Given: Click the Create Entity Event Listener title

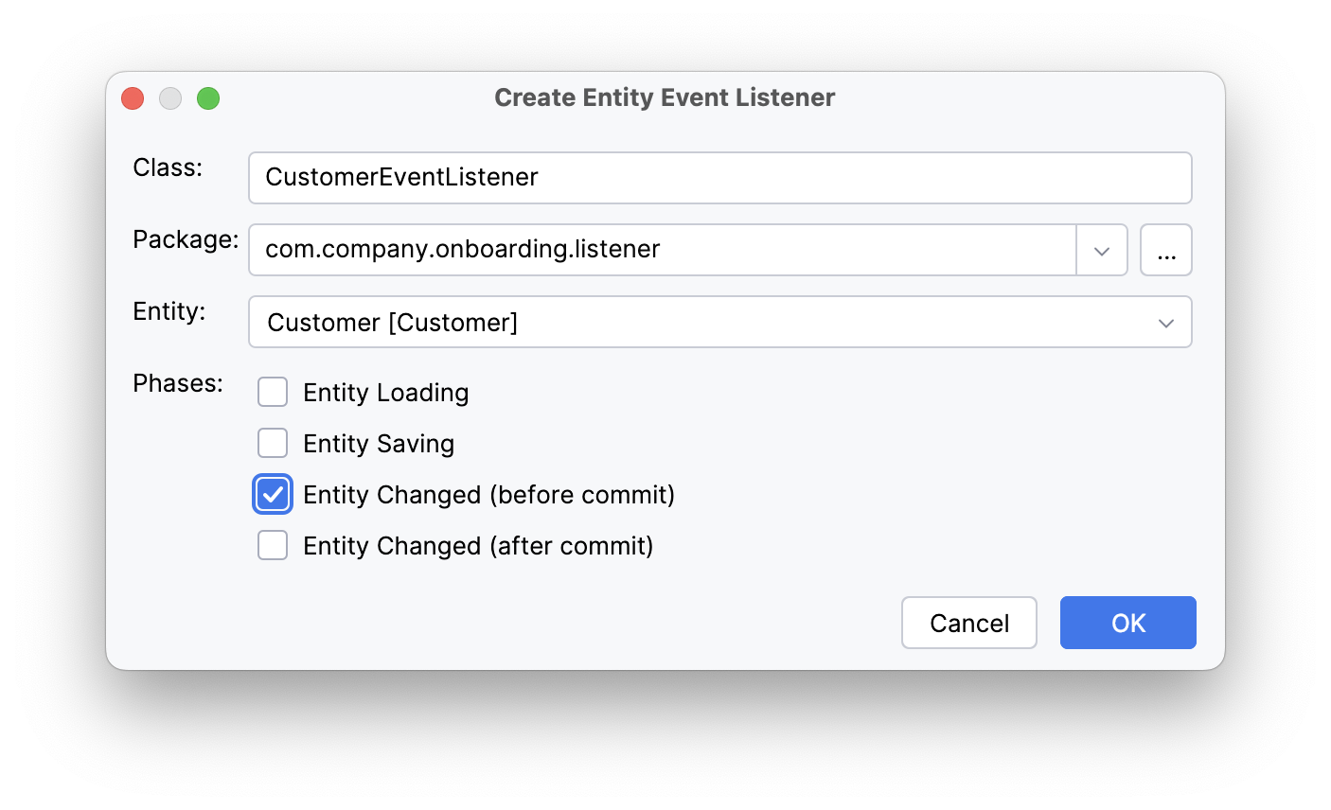Looking at the screenshot, I should click(664, 97).
